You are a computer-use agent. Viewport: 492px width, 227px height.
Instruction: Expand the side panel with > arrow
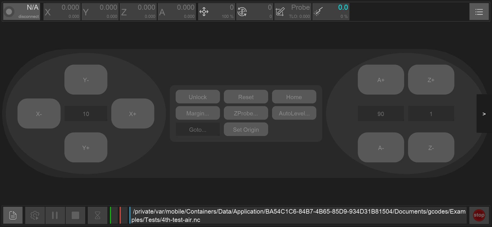484,114
